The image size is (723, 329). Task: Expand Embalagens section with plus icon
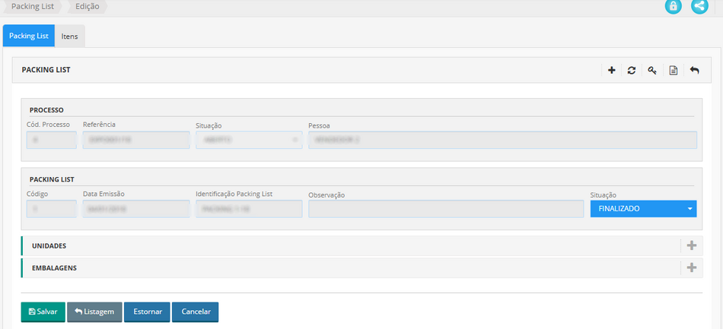click(x=691, y=268)
